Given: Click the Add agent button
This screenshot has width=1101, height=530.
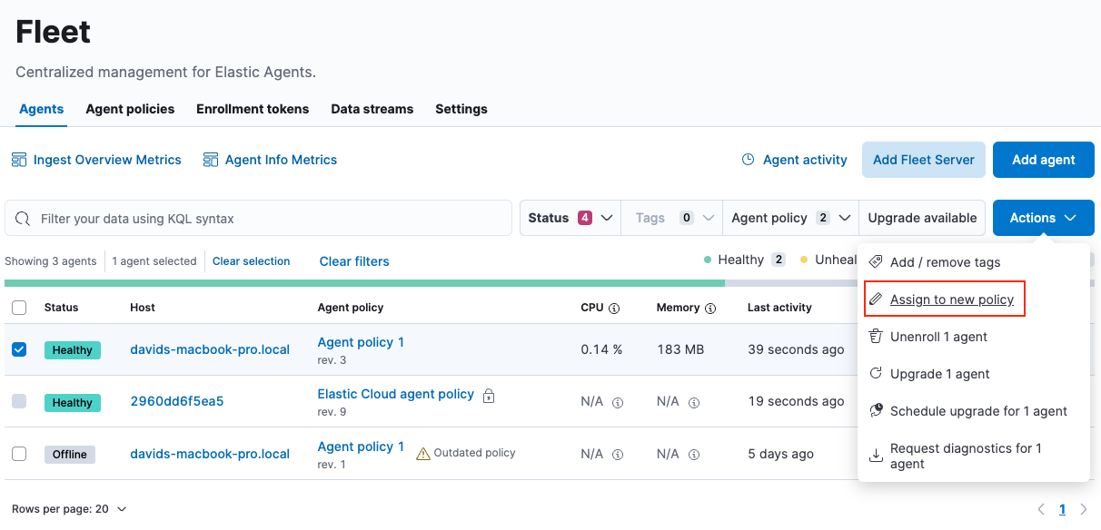Looking at the screenshot, I should click(1043, 159).
